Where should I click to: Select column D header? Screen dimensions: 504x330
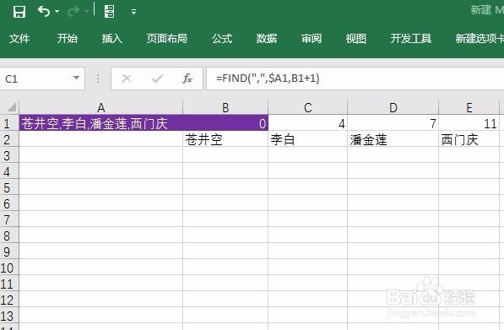coord(393,108)
